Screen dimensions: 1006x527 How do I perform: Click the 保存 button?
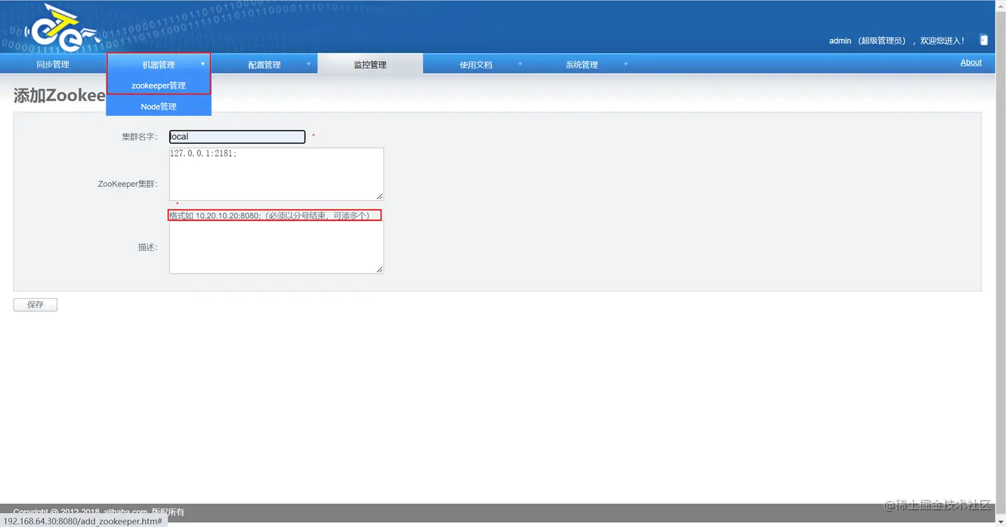coord(35,305)
